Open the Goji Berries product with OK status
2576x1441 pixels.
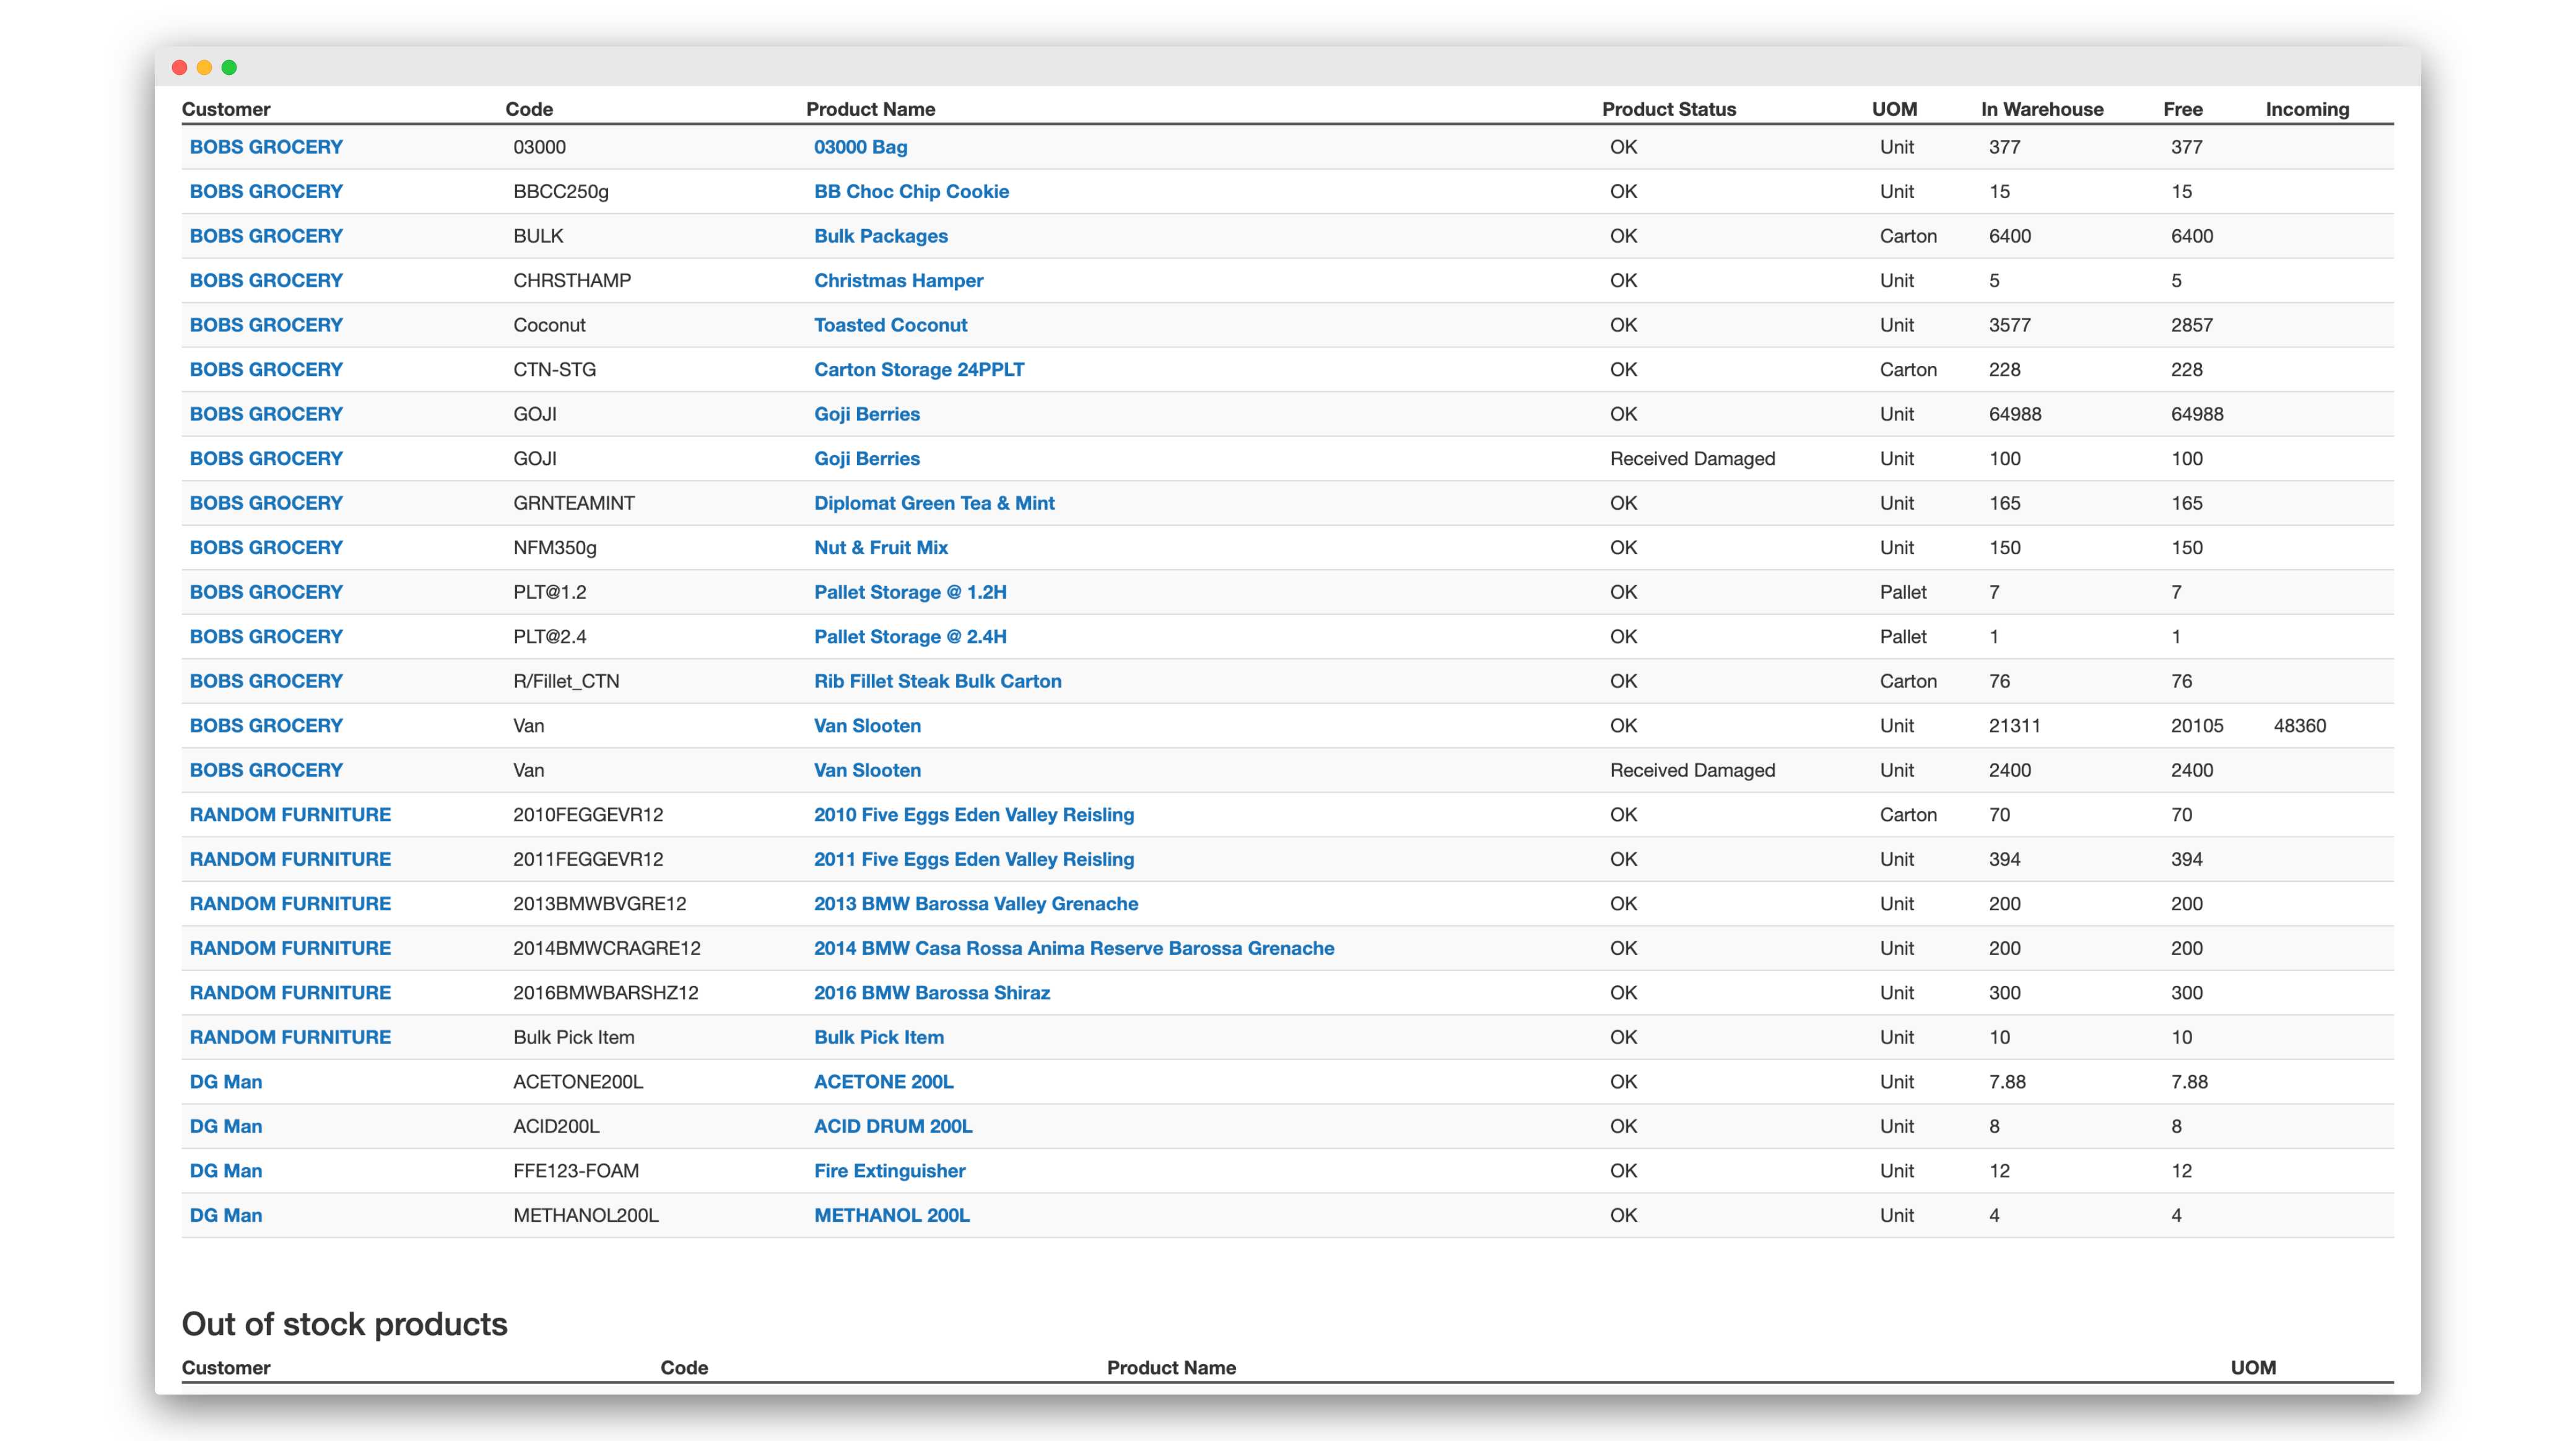pyautogui.click(x=866, y=414)
